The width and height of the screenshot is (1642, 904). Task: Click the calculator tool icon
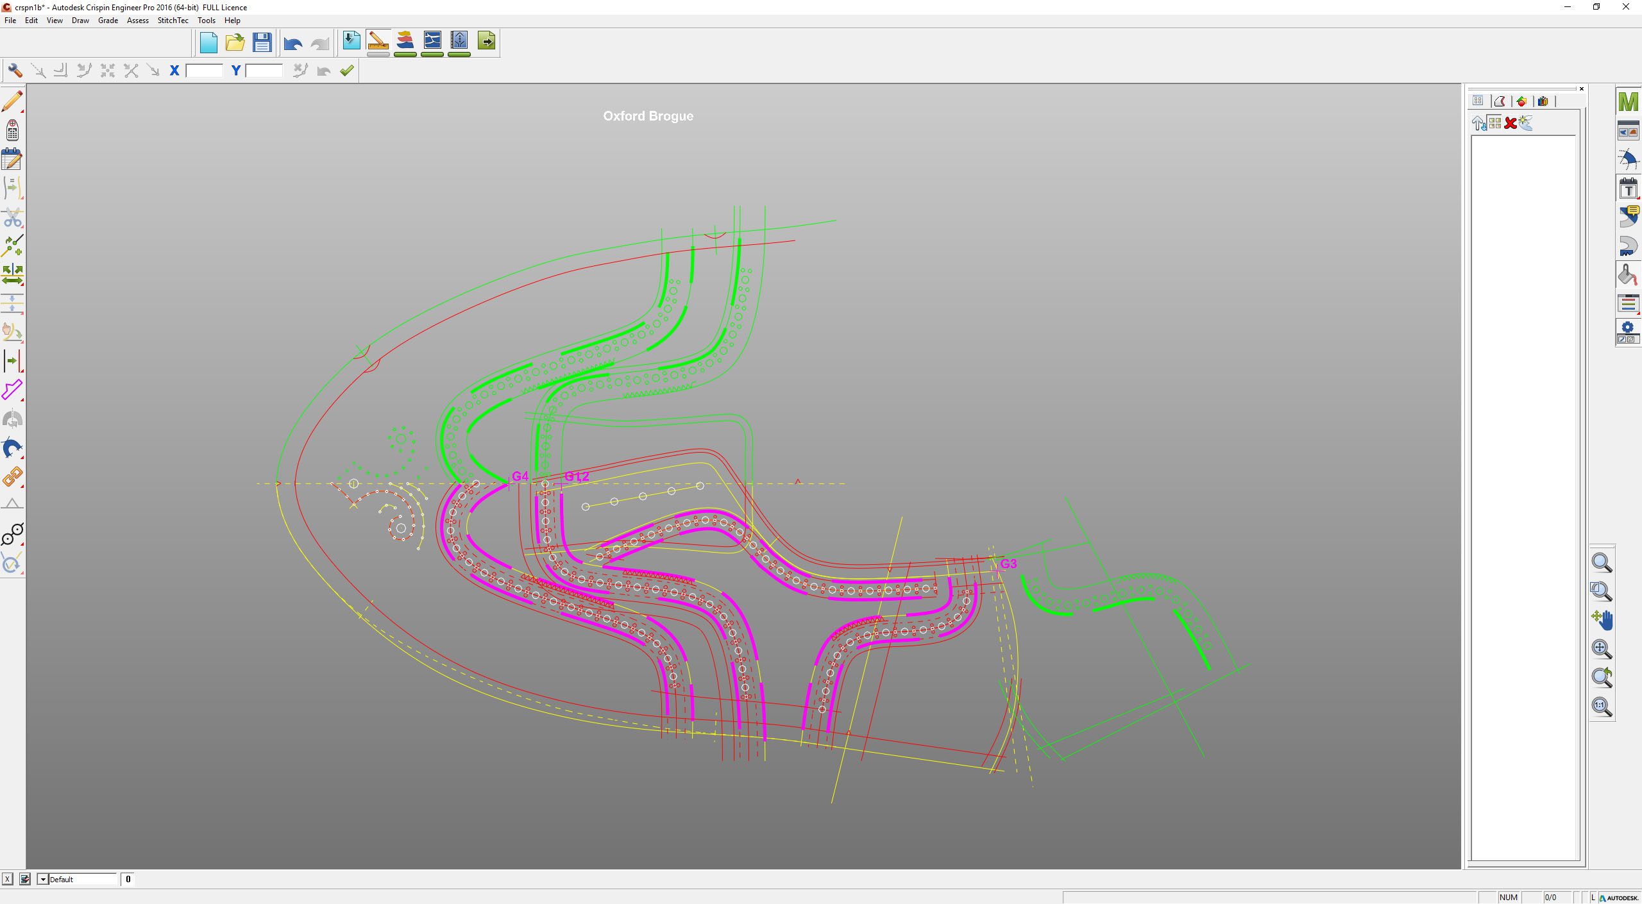pos(12,130)
